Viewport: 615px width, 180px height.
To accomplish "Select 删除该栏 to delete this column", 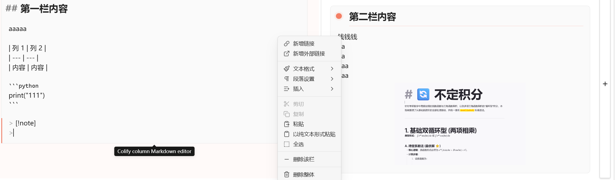I will pyautogui.click(x=309, y=159).
